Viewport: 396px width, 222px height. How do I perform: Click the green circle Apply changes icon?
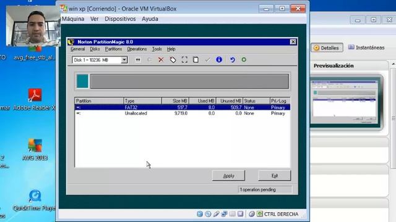[x=244, y=60]
